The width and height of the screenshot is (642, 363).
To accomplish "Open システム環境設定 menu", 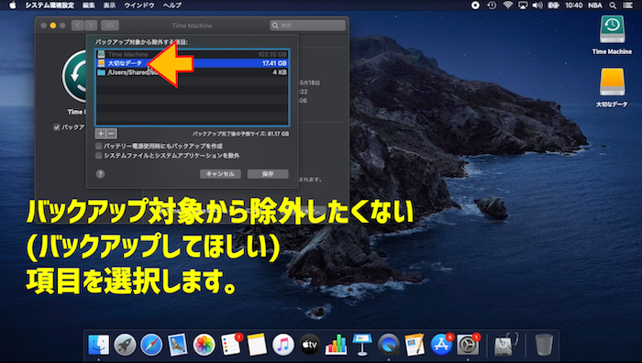I will tap(50, 5).
